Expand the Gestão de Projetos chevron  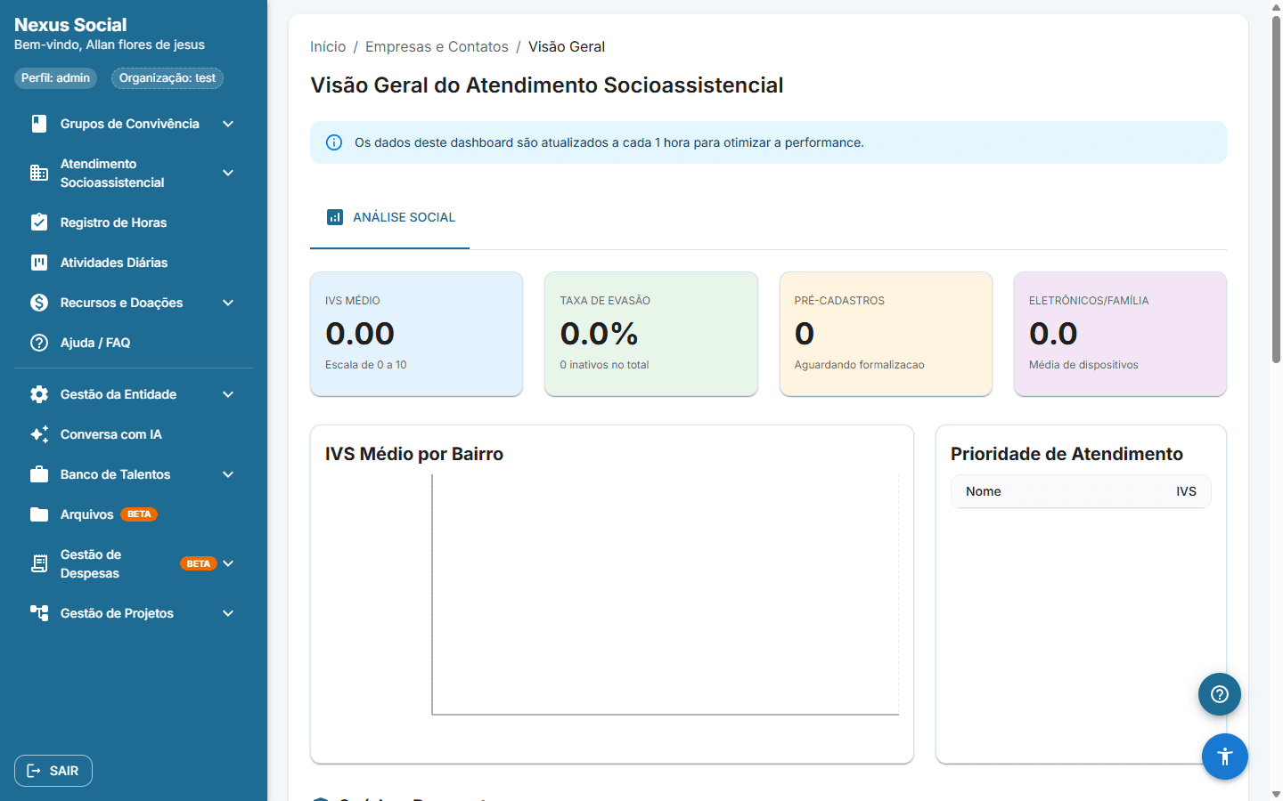tap(228, 613)
